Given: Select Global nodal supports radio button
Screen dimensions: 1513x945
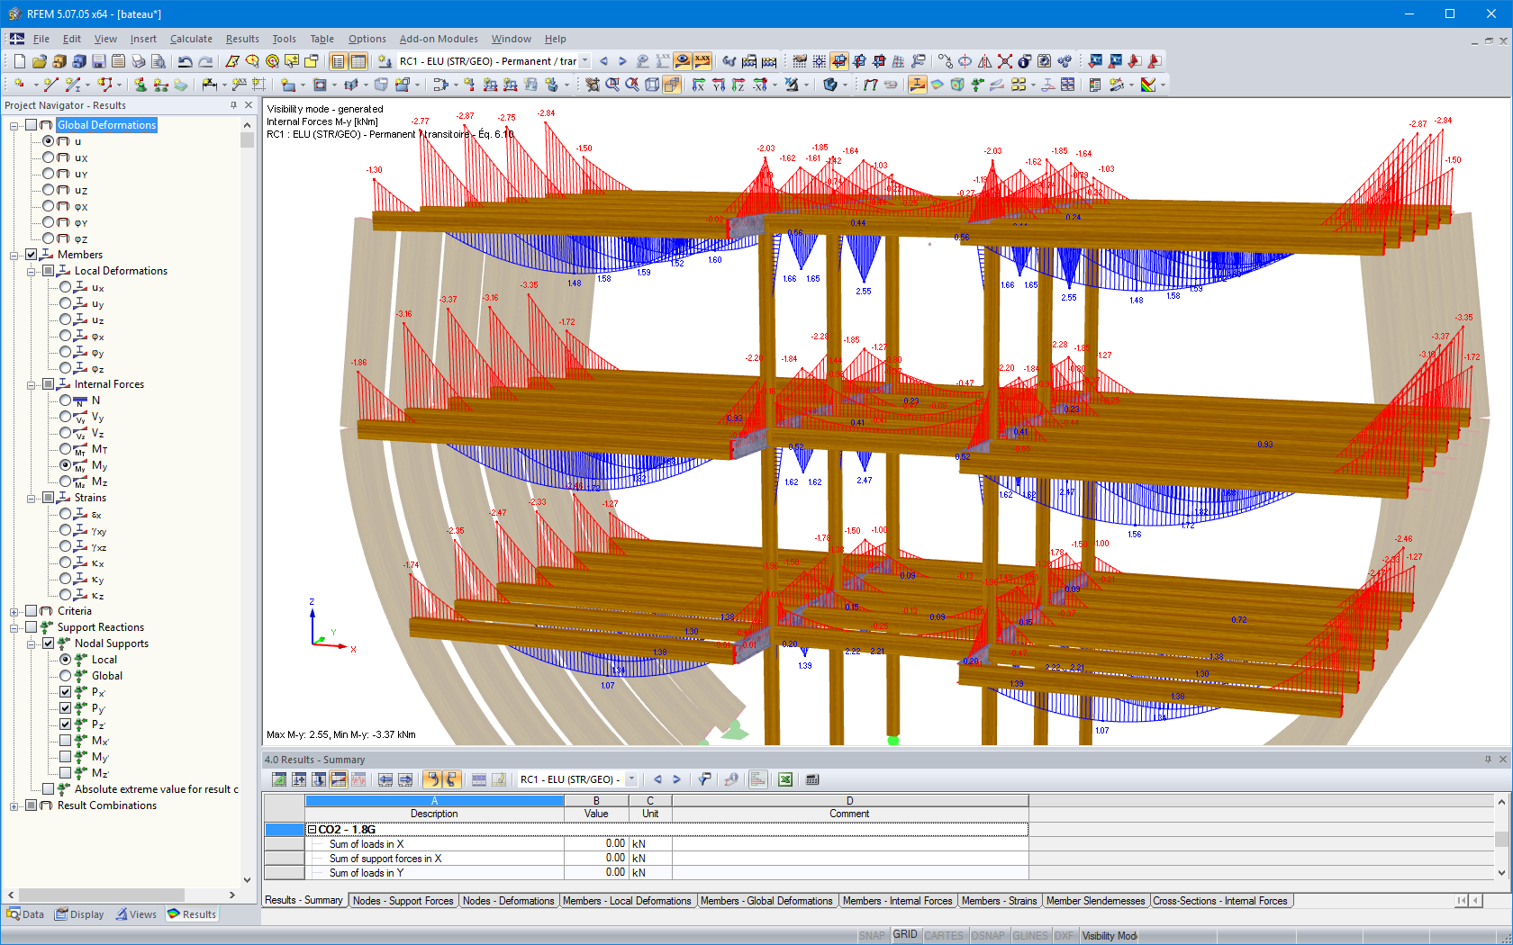Looking at the screenshot, I should click(x=66, y=676).
